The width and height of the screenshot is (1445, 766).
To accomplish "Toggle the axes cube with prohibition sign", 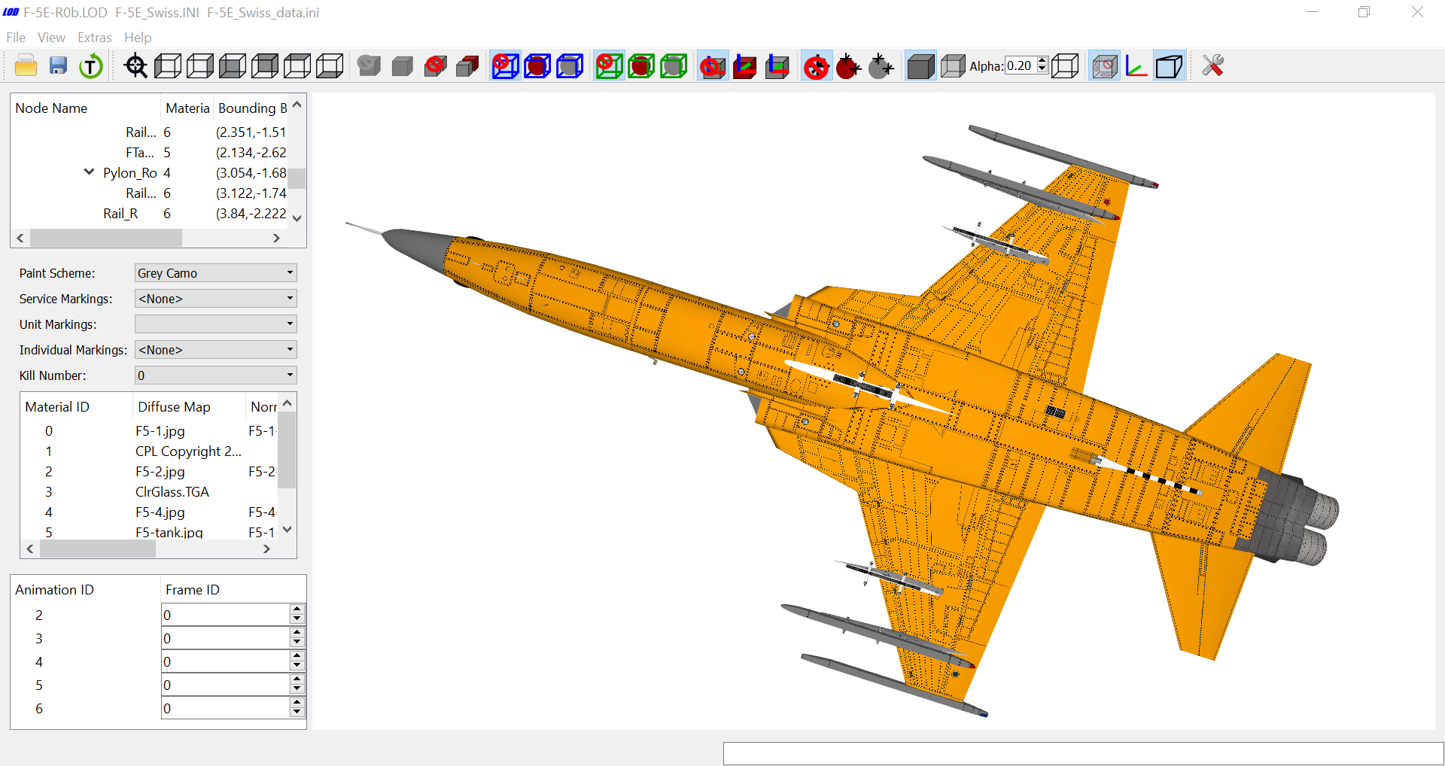I will click(x=713, y=66).
